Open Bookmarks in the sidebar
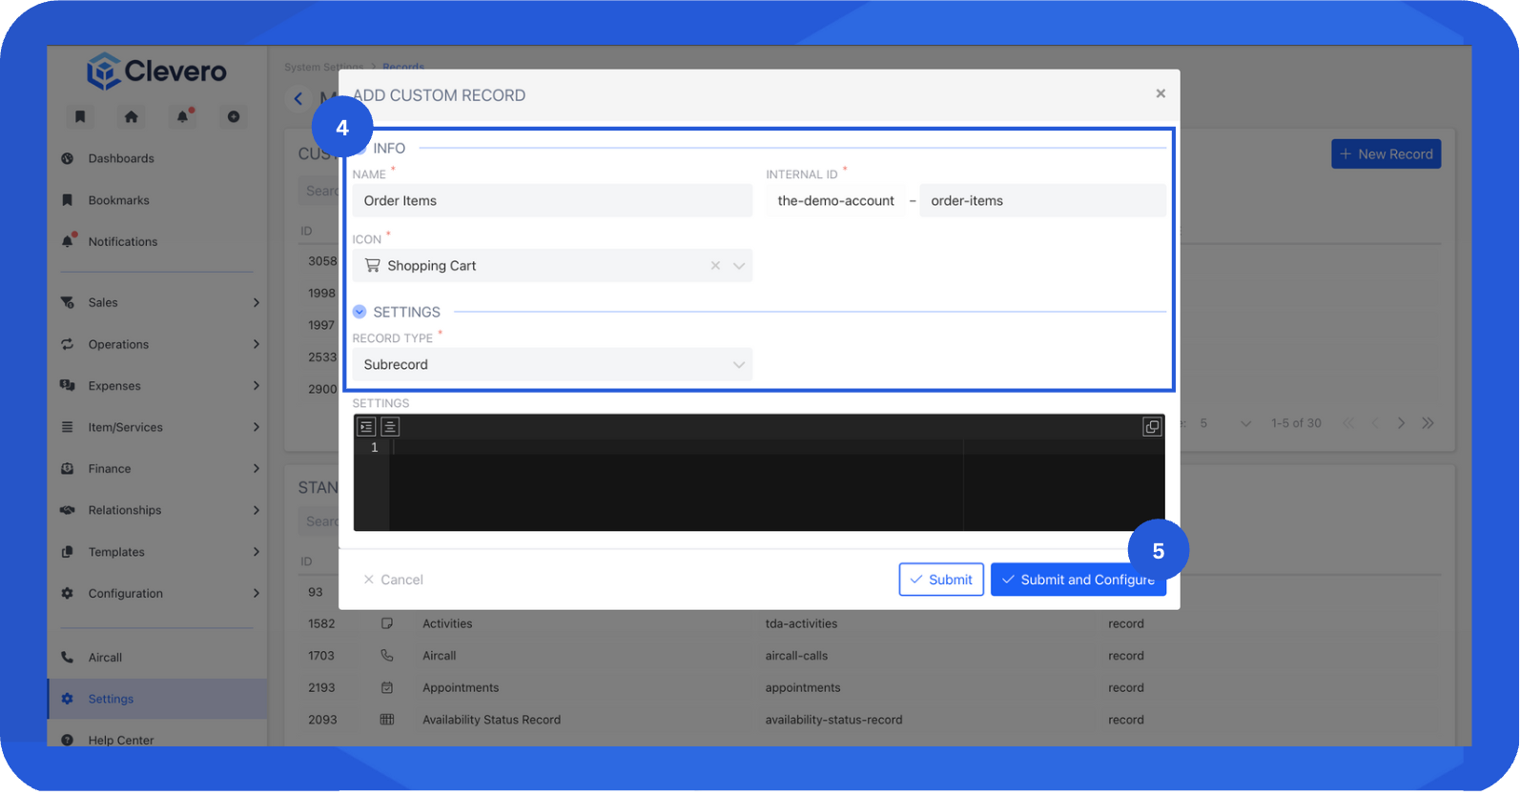1520x795 pixels. click(119, 200)
